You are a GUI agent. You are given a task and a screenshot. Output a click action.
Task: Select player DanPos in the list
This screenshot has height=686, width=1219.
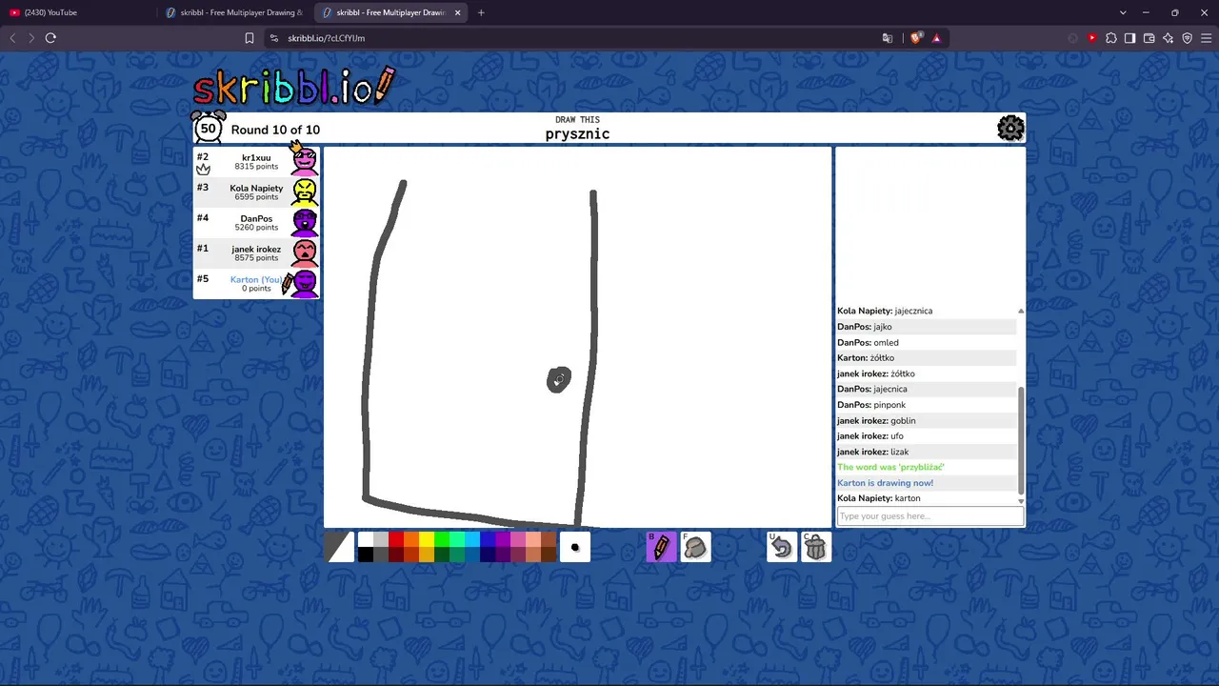click(x=256, y=223)
